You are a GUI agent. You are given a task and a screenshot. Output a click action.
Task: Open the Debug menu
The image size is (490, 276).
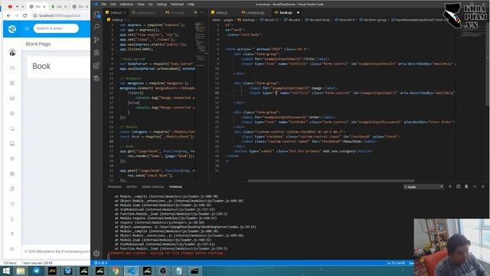point(162,5)
